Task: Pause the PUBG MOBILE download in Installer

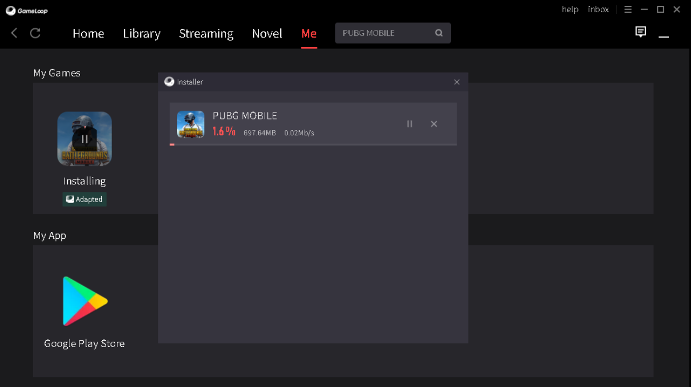Action: click(410, 124)
